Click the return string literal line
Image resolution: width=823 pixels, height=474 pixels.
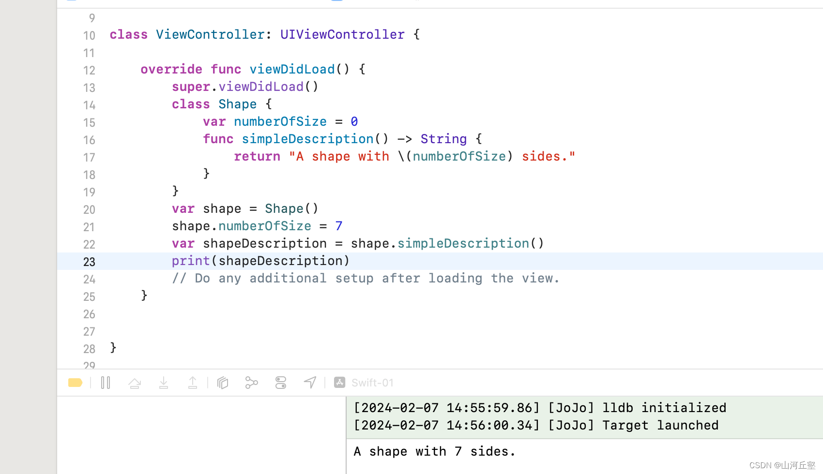pyautogui.click(x=404, y=156)
